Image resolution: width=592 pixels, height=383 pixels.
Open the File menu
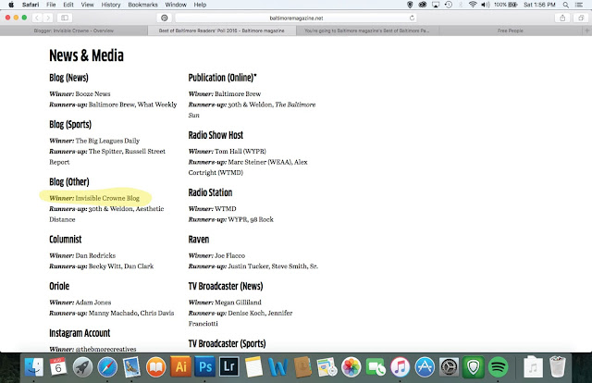pyautogui.click(x=51, y=5)
